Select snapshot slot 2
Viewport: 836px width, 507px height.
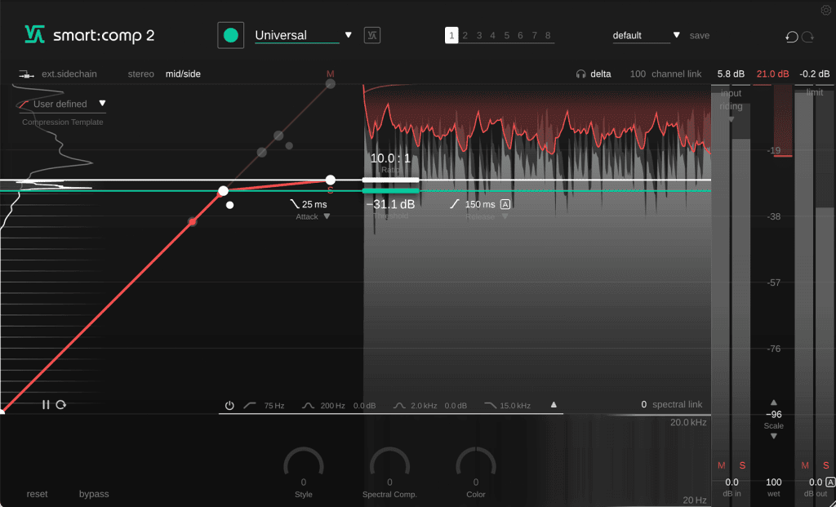pos(465,35)
